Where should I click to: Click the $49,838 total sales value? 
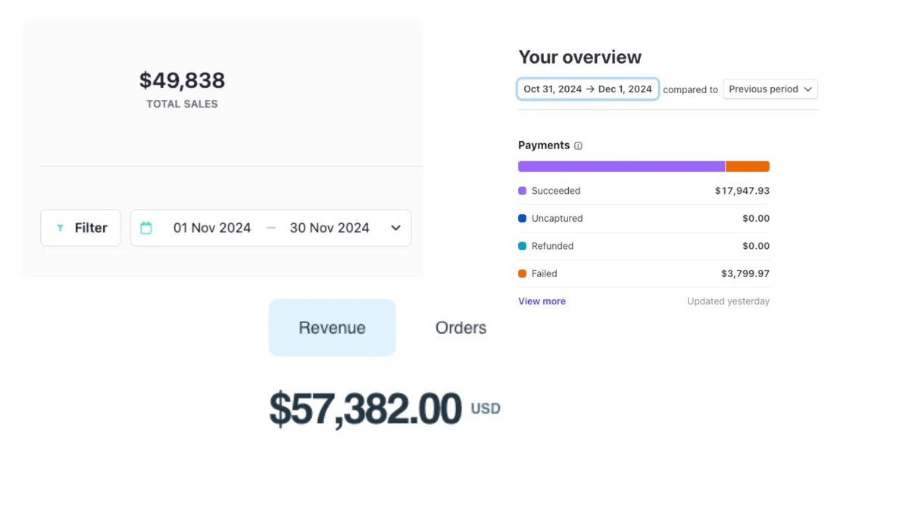pyautogui.click(x=182, y=80)
